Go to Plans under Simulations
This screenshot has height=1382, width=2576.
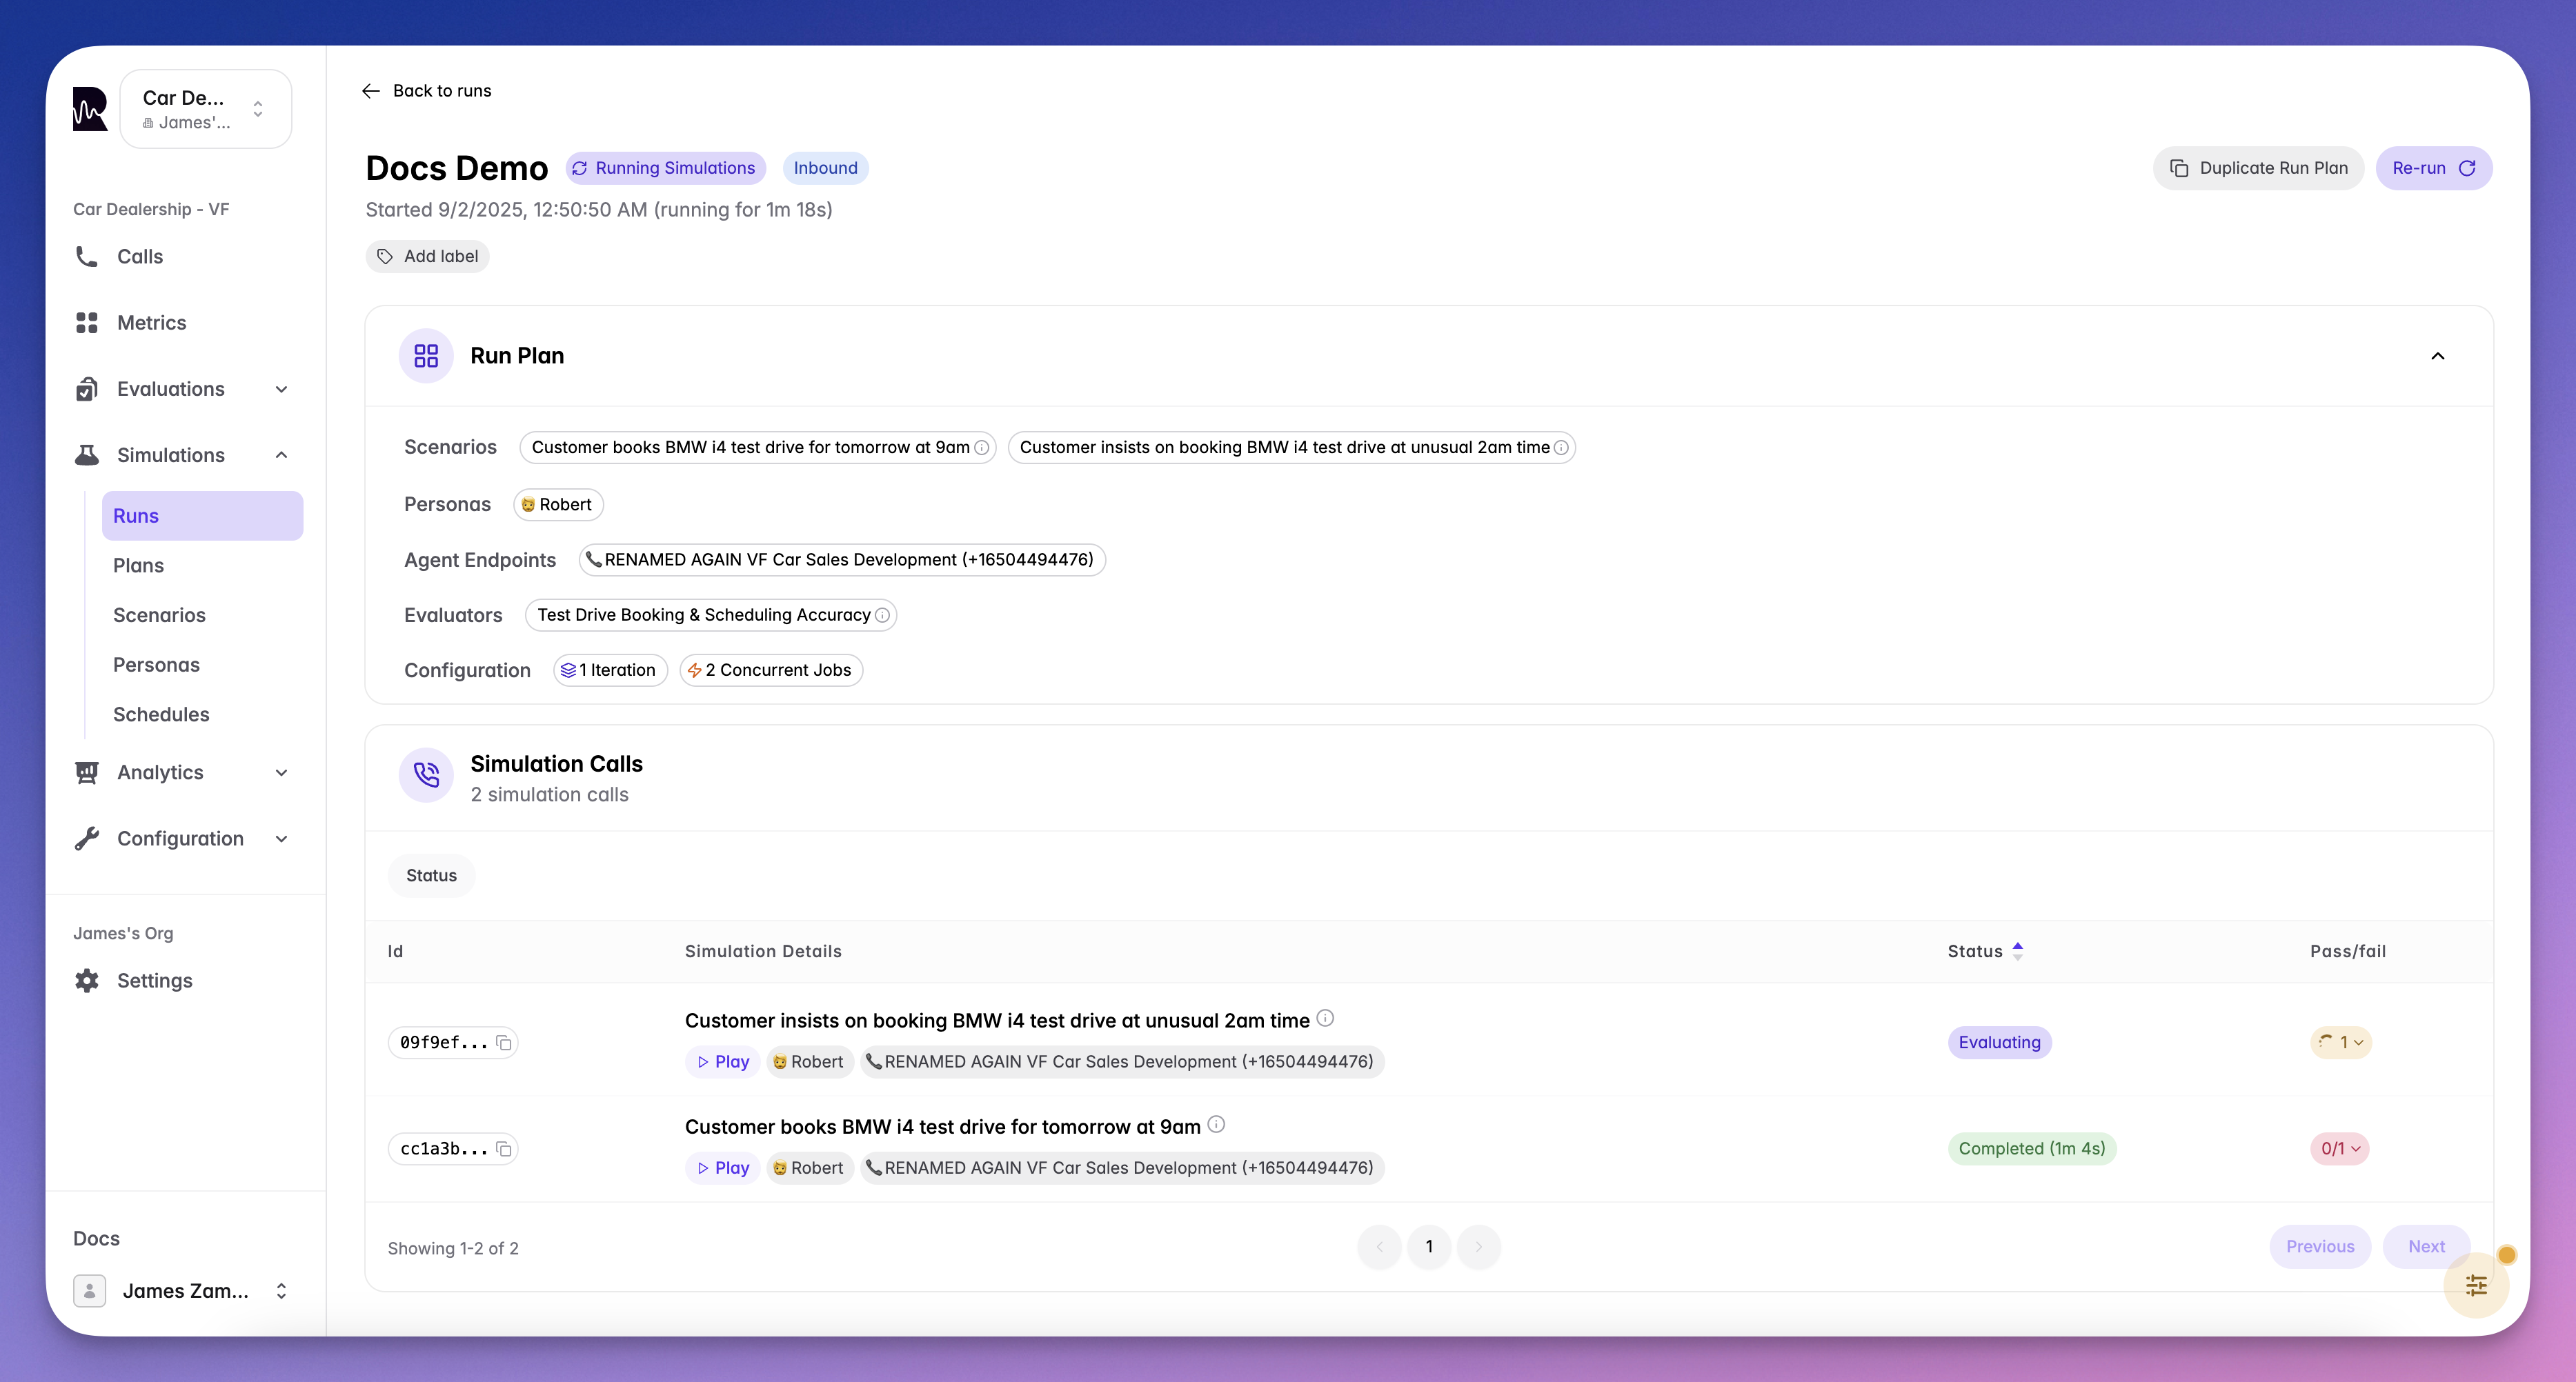(x=138, y=565)
